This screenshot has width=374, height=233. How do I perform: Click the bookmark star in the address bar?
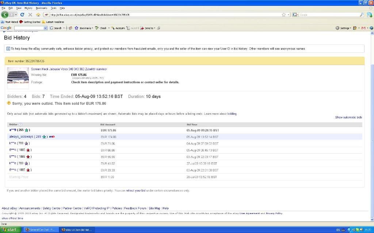283,15
